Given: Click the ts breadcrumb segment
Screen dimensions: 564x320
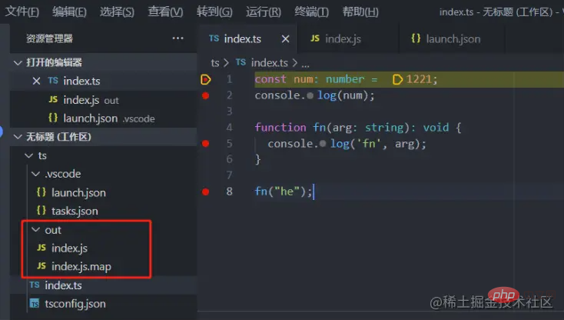Looking at the screenshot, I should [215, 63].
